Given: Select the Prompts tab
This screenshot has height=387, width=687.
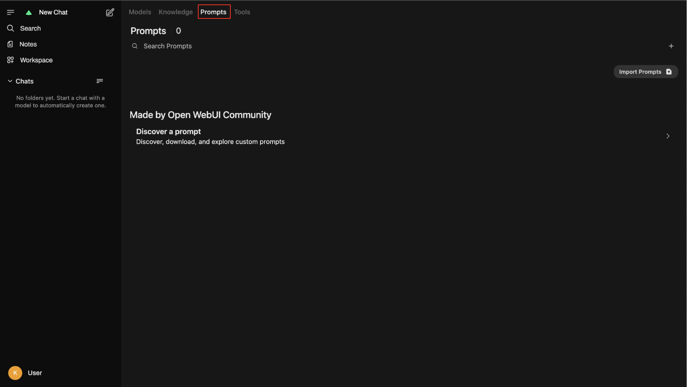Looking at the screenshot, I should (213, 12).
